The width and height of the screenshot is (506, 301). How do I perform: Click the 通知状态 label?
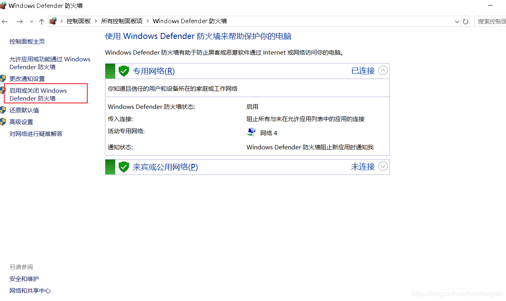pyautogui.click(x=120, y=147)
